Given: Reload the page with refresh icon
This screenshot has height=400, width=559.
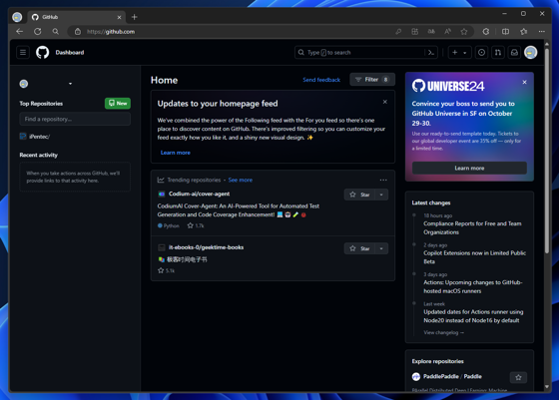Looking at the screenshot, I should (x=38, y=31).
